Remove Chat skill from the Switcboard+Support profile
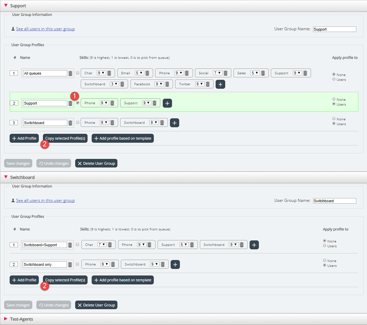Viewport: 367px width, 325px height. click(x=110, y=245)
